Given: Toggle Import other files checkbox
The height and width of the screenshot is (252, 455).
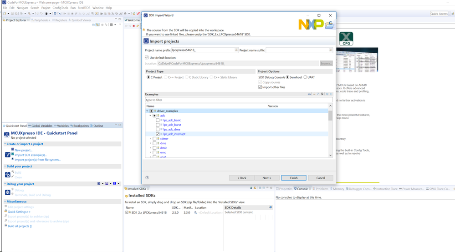Looking at the screenshot, I should [260, 87].
